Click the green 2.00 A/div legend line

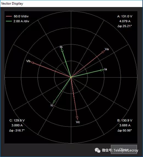coord(9,21)
